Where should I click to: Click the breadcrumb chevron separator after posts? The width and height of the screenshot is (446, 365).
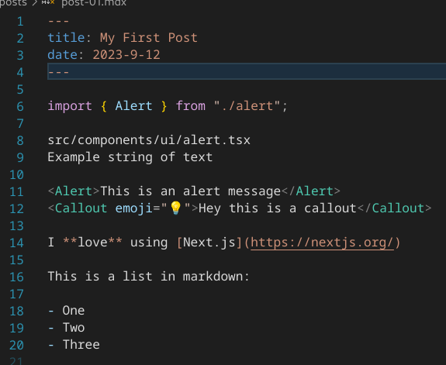click(34, 3)
